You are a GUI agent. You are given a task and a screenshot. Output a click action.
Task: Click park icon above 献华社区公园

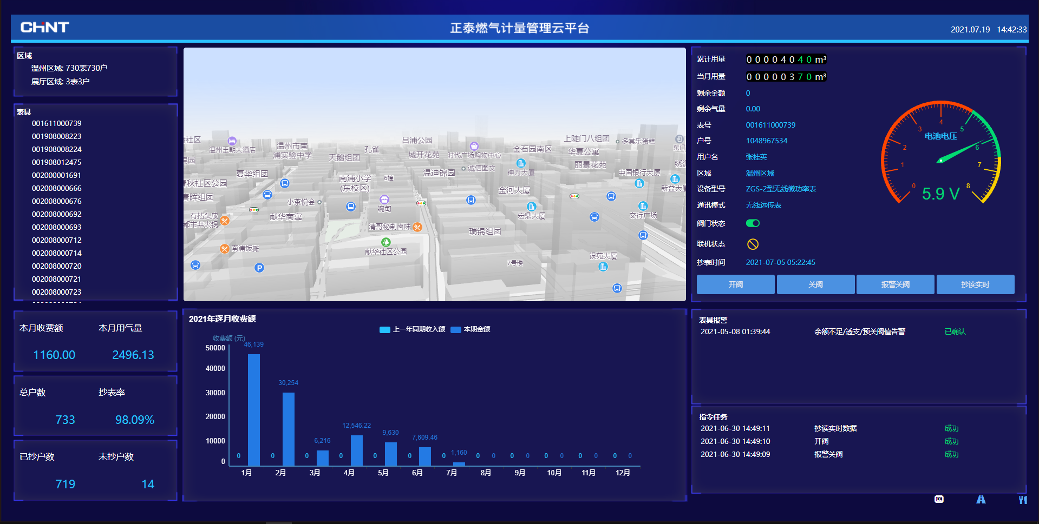(386, 242)
